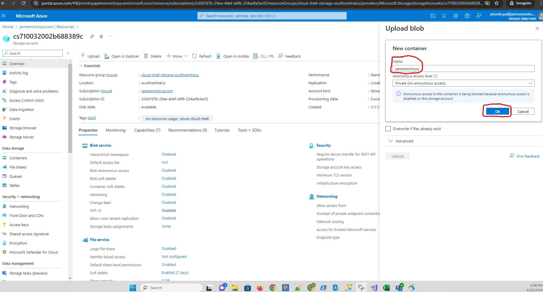Switch to the Recommendations (0) tab
Screen dimensions: 543x292
(188, 130)
